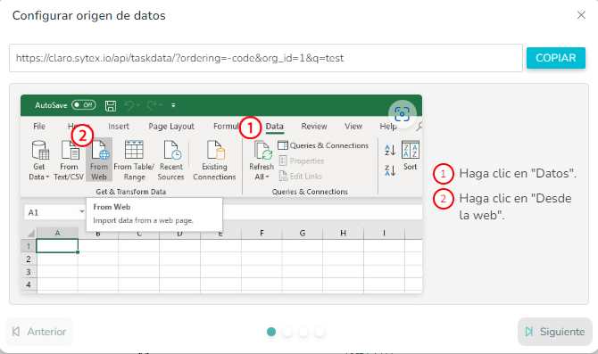Select row 4 header
This screenshot has height=354, width=598.
[29, 284]
